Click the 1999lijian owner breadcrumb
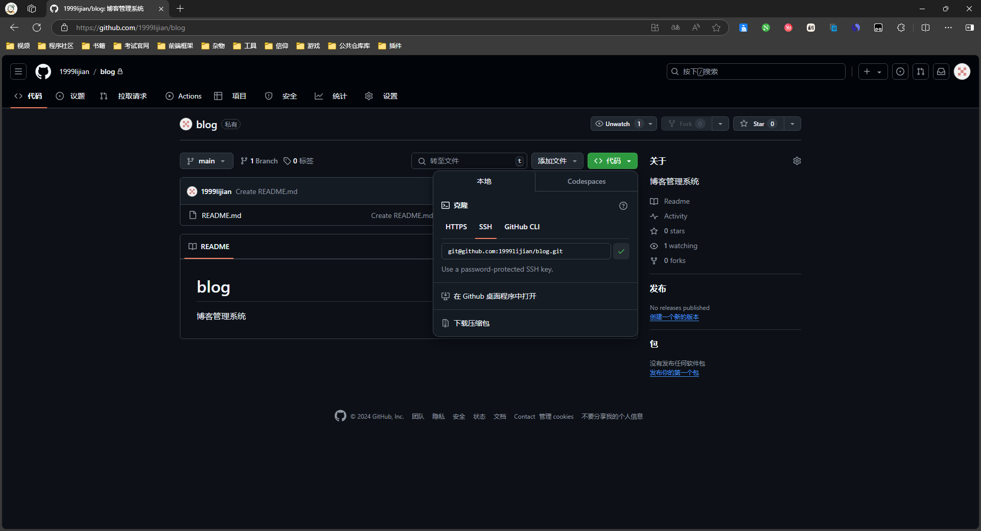Screen dimensions: 981x531 pyautogui.click(x=74, y=71)
